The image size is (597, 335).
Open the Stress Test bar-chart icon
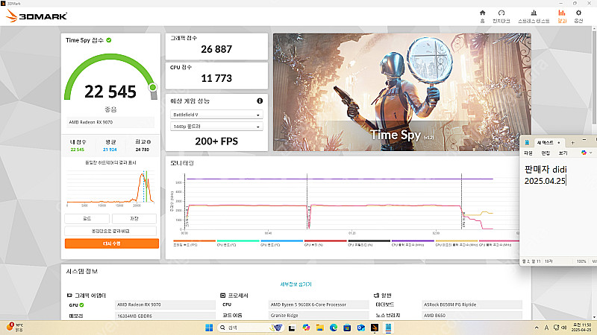click(534, 13)
